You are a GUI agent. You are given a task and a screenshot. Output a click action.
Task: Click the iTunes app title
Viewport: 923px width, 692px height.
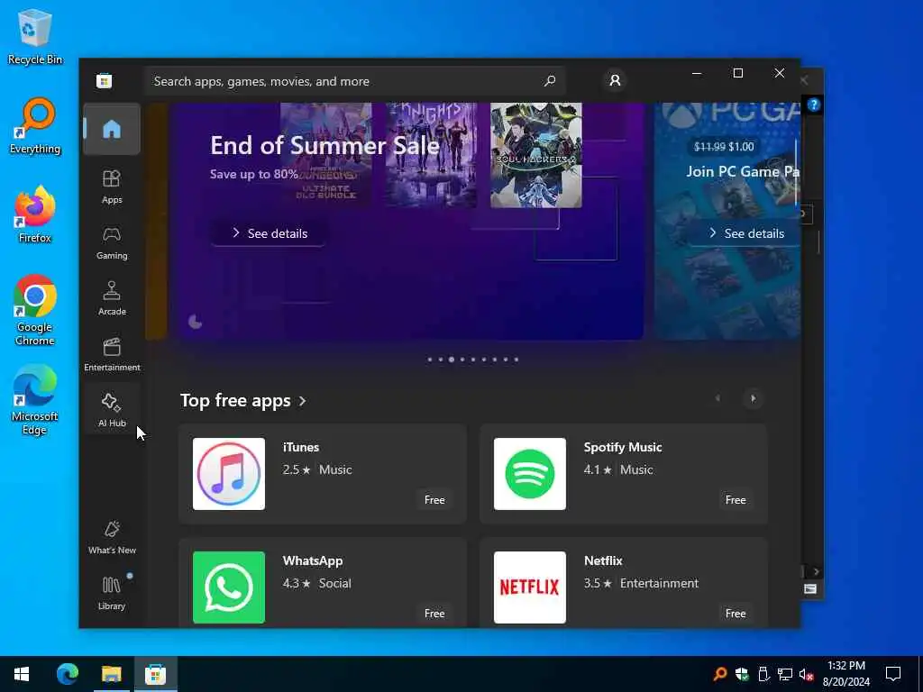[301, 447]
